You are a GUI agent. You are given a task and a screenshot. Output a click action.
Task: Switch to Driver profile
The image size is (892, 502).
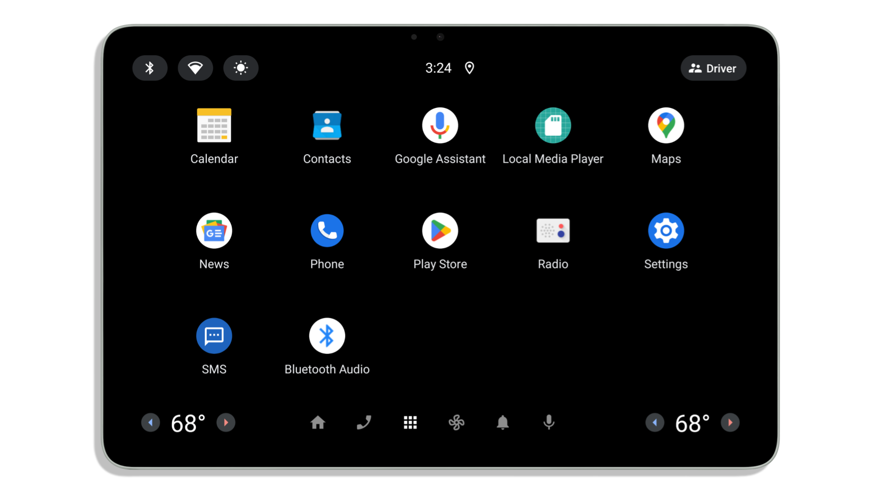(713, 68)
